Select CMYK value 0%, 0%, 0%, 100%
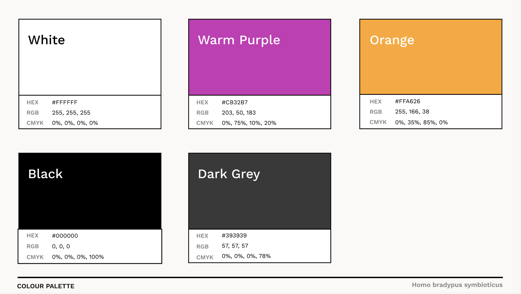This screenshot has height=294, width=521. [x=78, y=257]
